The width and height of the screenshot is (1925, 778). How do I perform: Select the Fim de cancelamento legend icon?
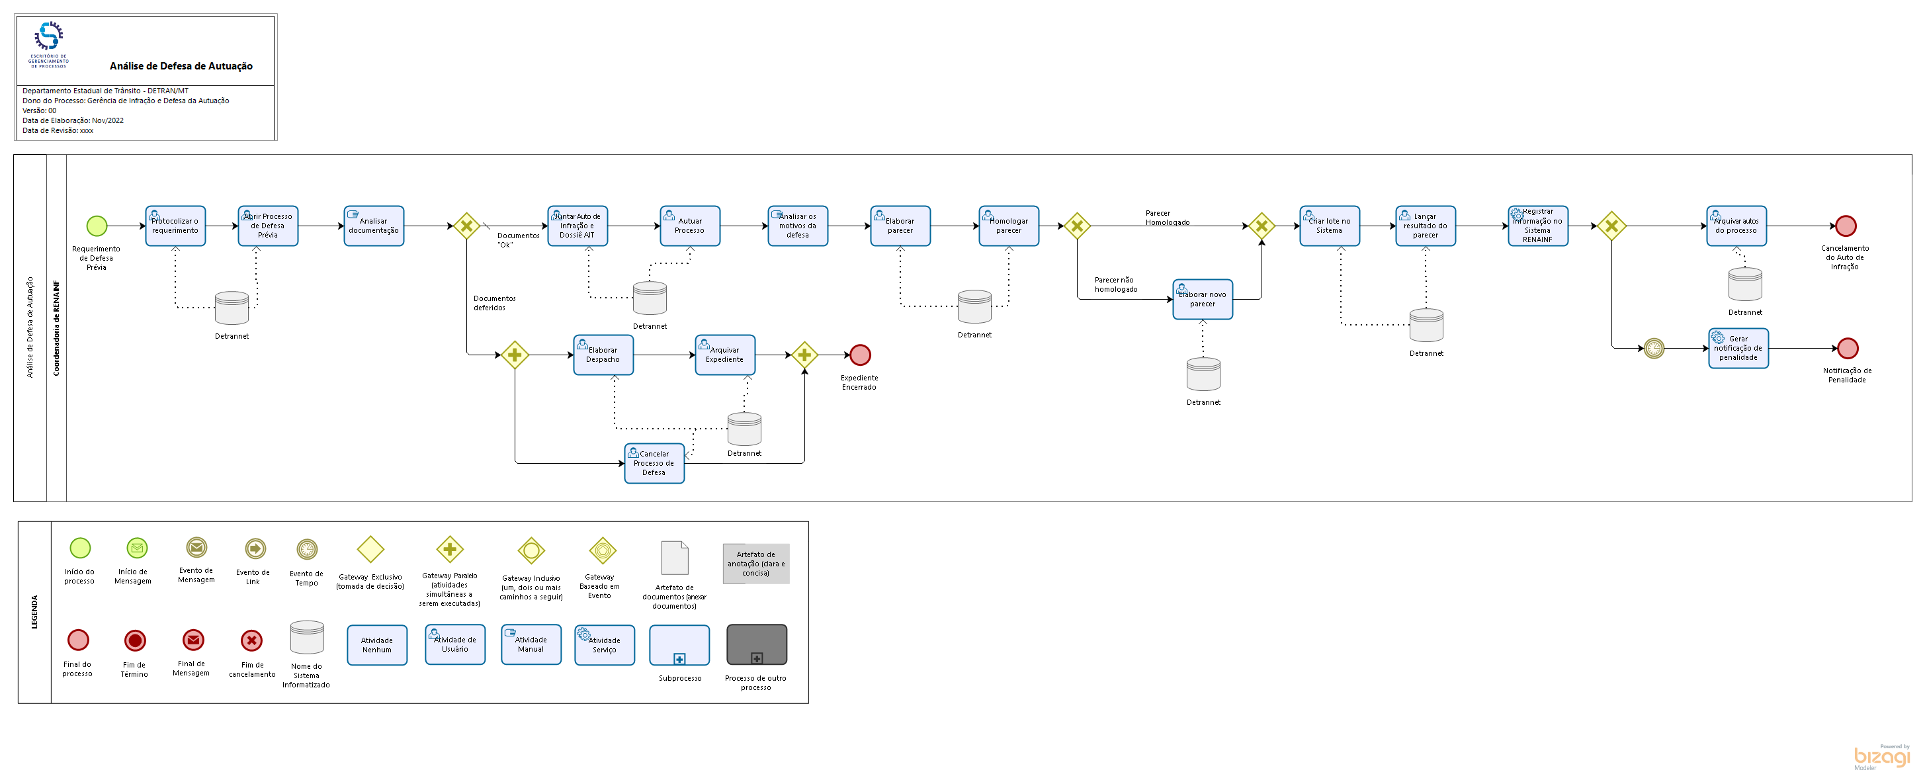click(x=252, y=640)
